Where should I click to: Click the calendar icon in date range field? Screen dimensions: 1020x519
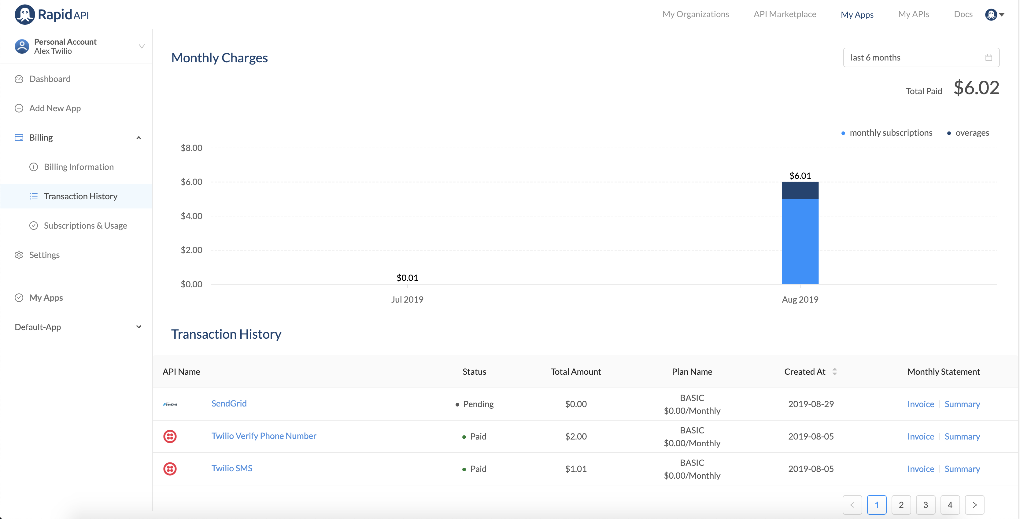988,58
